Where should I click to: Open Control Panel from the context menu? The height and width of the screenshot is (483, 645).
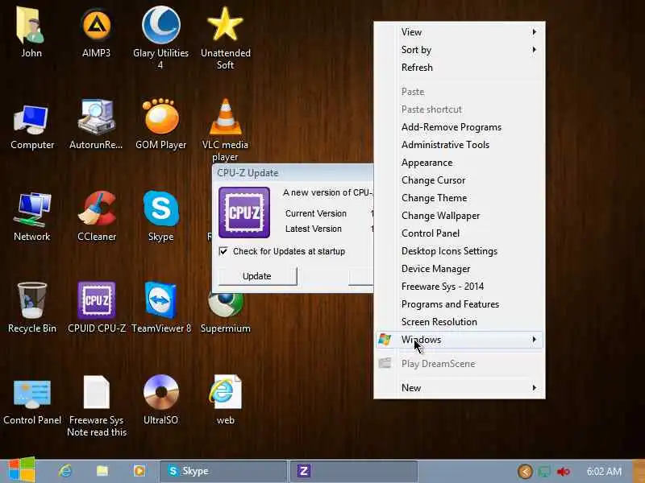click(x=459, y=233)
